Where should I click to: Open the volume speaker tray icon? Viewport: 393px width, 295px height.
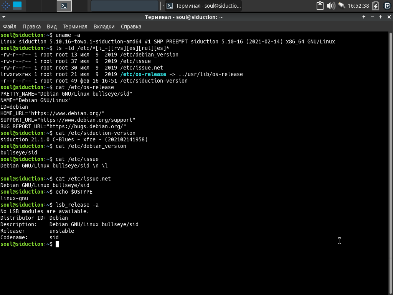pyautogui.click(x=331, y=5)
